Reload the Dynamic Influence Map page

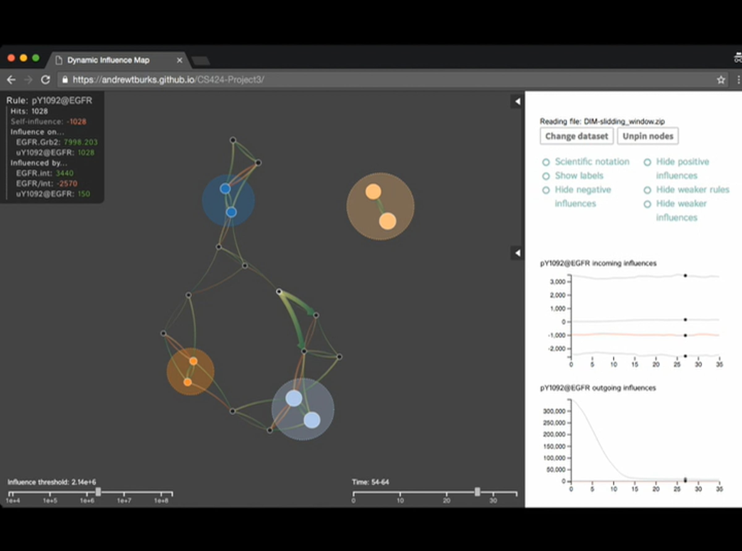pyautogui.click(x=45, y=80)
